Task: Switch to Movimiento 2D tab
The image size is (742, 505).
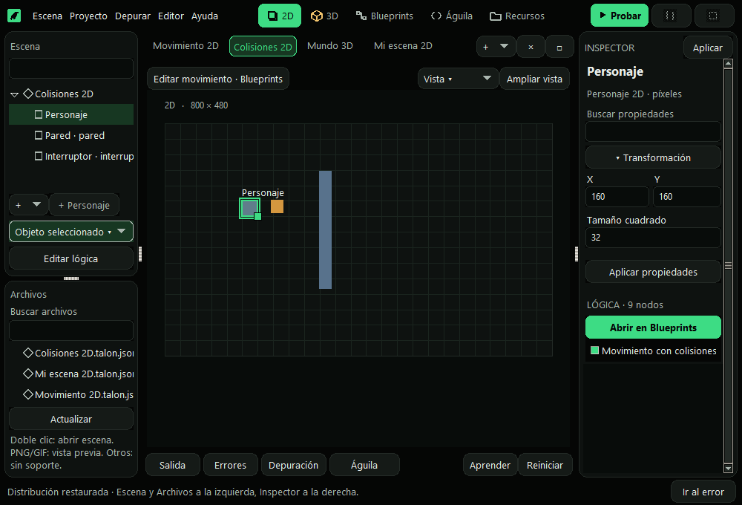Action: tap(185, 46)
